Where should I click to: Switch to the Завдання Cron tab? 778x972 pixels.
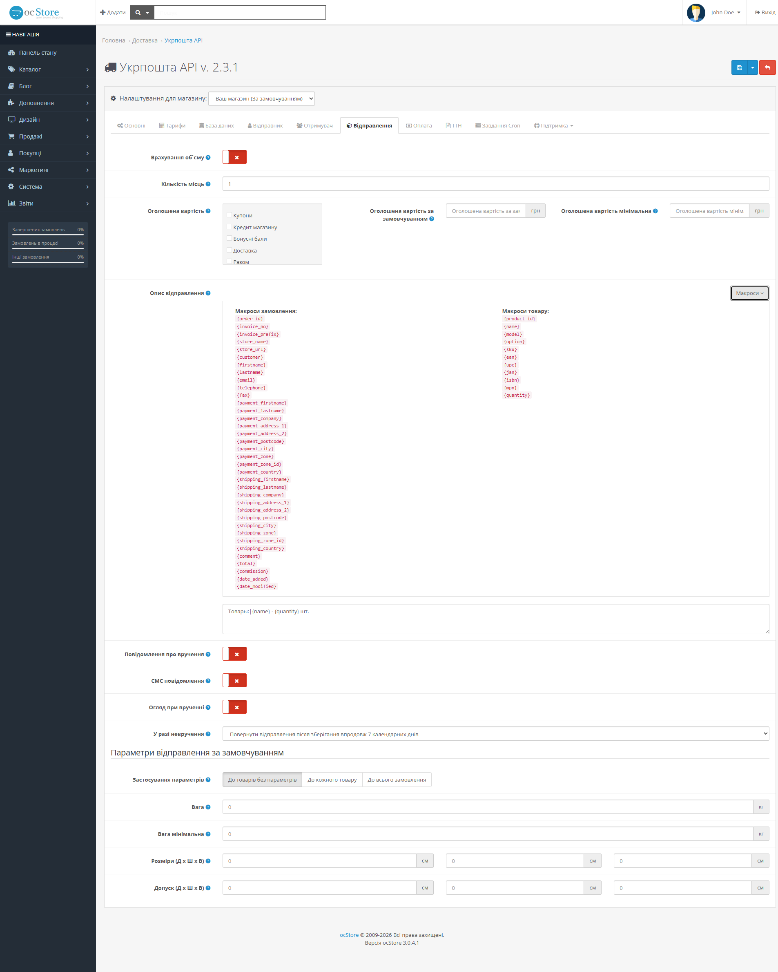(497, 126)
